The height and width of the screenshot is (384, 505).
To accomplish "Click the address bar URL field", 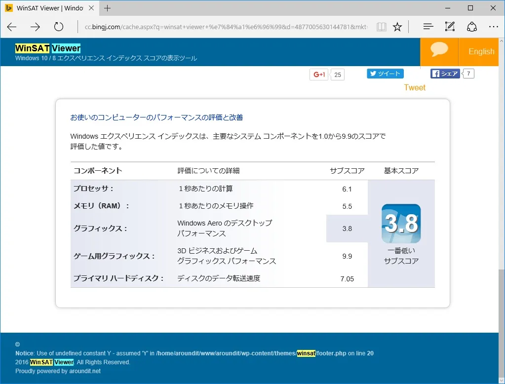I will tap(226, 27).
